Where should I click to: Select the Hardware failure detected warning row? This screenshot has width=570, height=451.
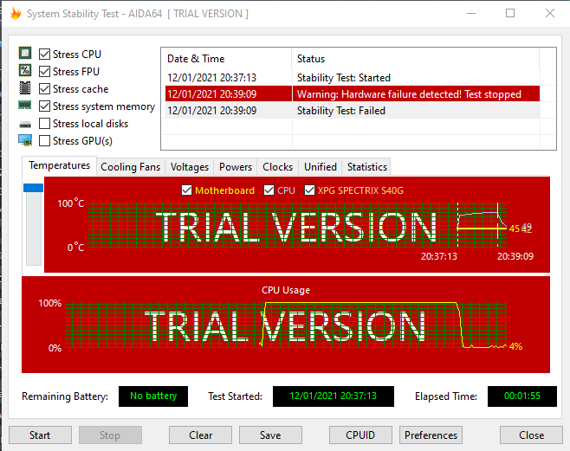pos(352,94)
